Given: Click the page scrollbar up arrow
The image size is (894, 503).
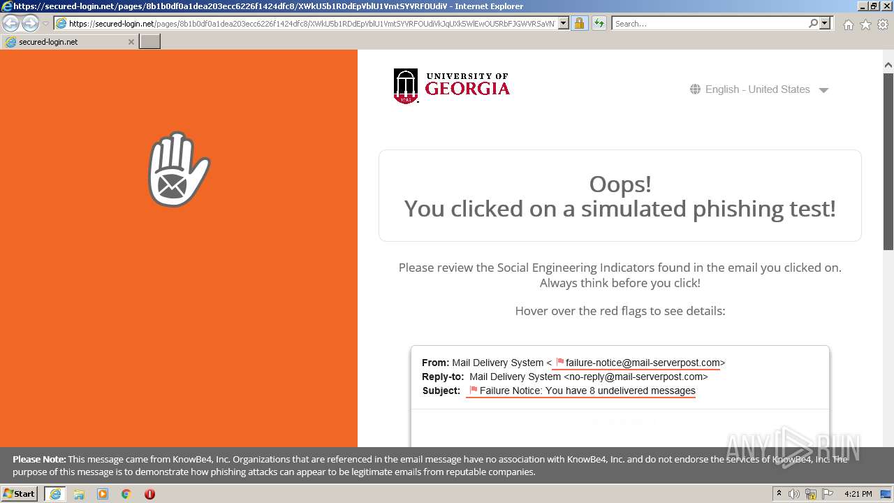Looking at the screenshot, I should [888, 65].
